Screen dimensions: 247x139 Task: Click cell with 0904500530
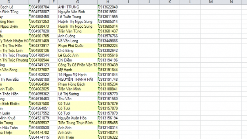point(39,128)
